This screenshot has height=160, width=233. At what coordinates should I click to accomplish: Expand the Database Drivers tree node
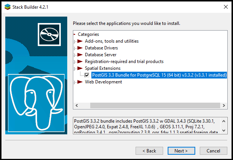point(74,48)
